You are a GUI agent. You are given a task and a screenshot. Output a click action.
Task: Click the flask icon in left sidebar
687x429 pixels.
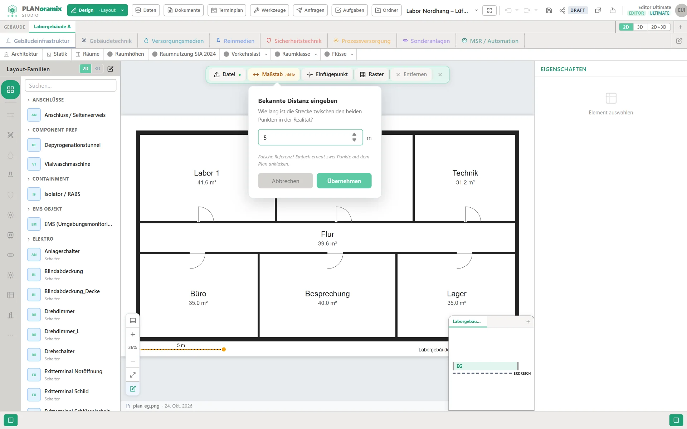(10, 174)
